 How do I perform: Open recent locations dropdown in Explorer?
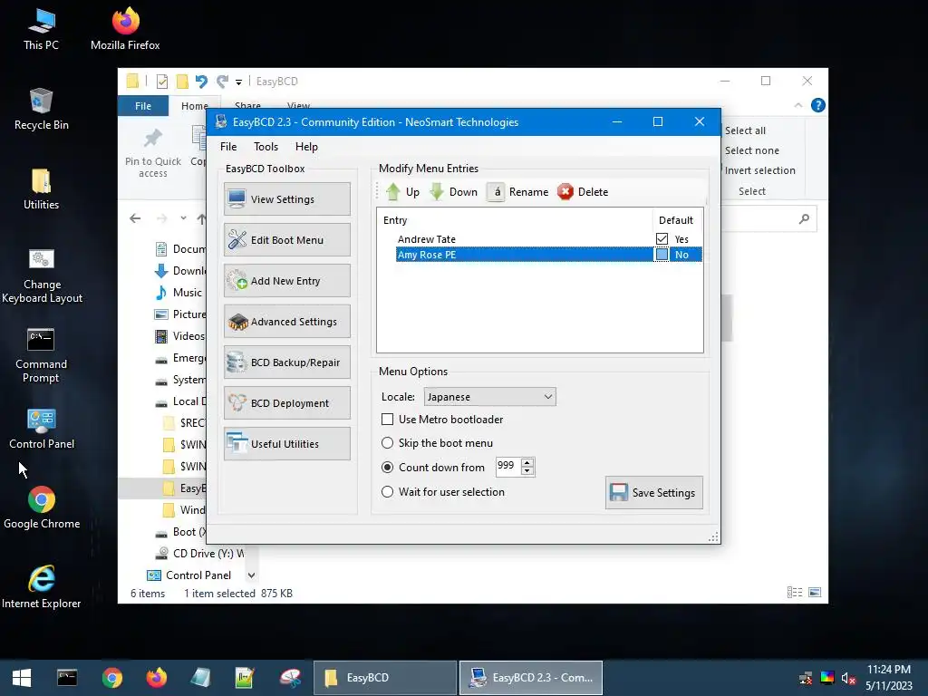(183, 218)
